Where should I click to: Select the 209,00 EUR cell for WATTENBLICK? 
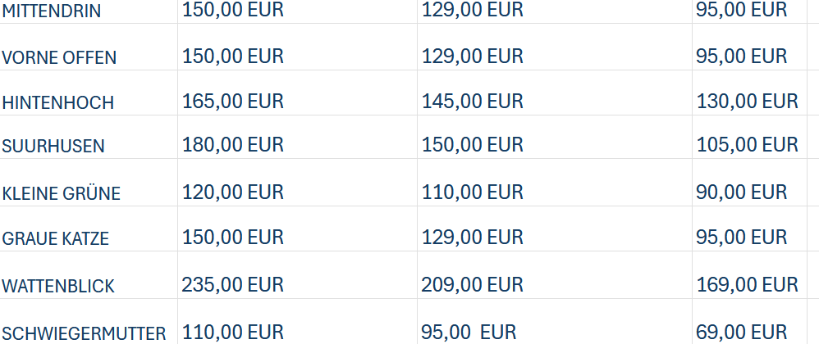(x=472, y=285)
